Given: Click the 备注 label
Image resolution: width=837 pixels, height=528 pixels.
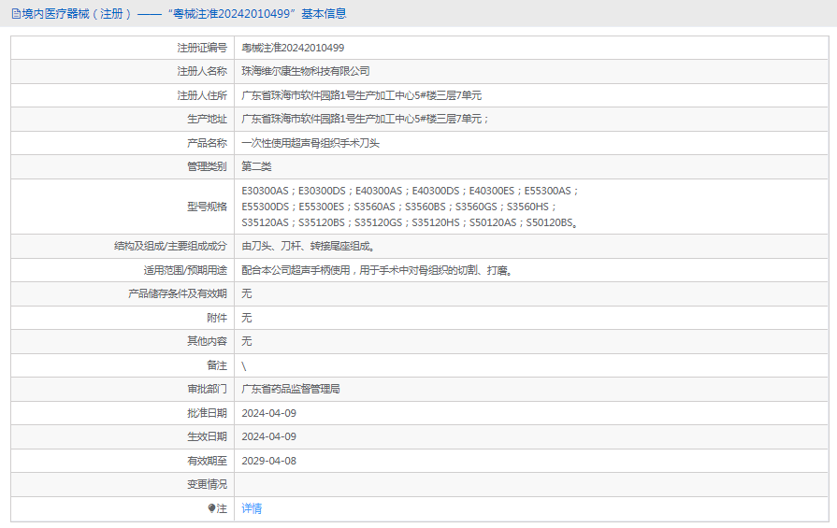Looking at the screenshot, I should [x=217, y=365].
